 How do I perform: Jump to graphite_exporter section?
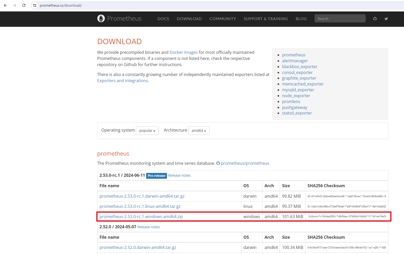pyautogui.click(x=299, y=78)
